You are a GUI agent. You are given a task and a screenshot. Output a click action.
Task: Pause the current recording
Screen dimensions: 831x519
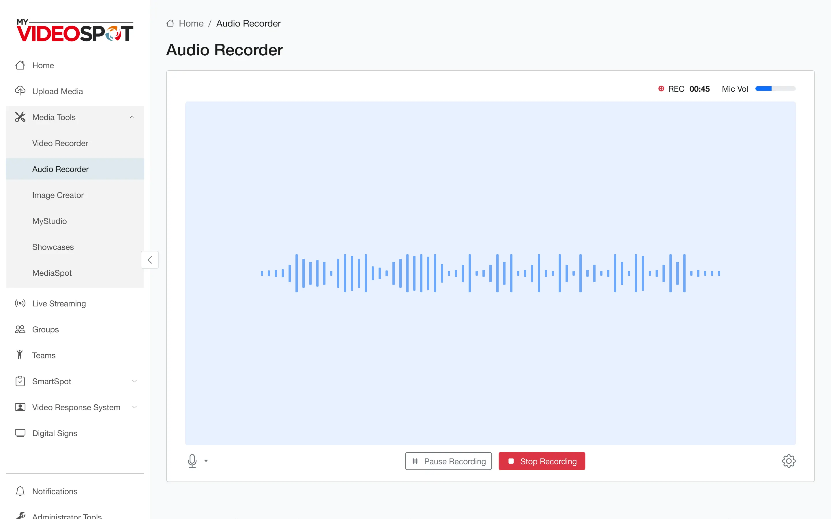click(448, 461)
